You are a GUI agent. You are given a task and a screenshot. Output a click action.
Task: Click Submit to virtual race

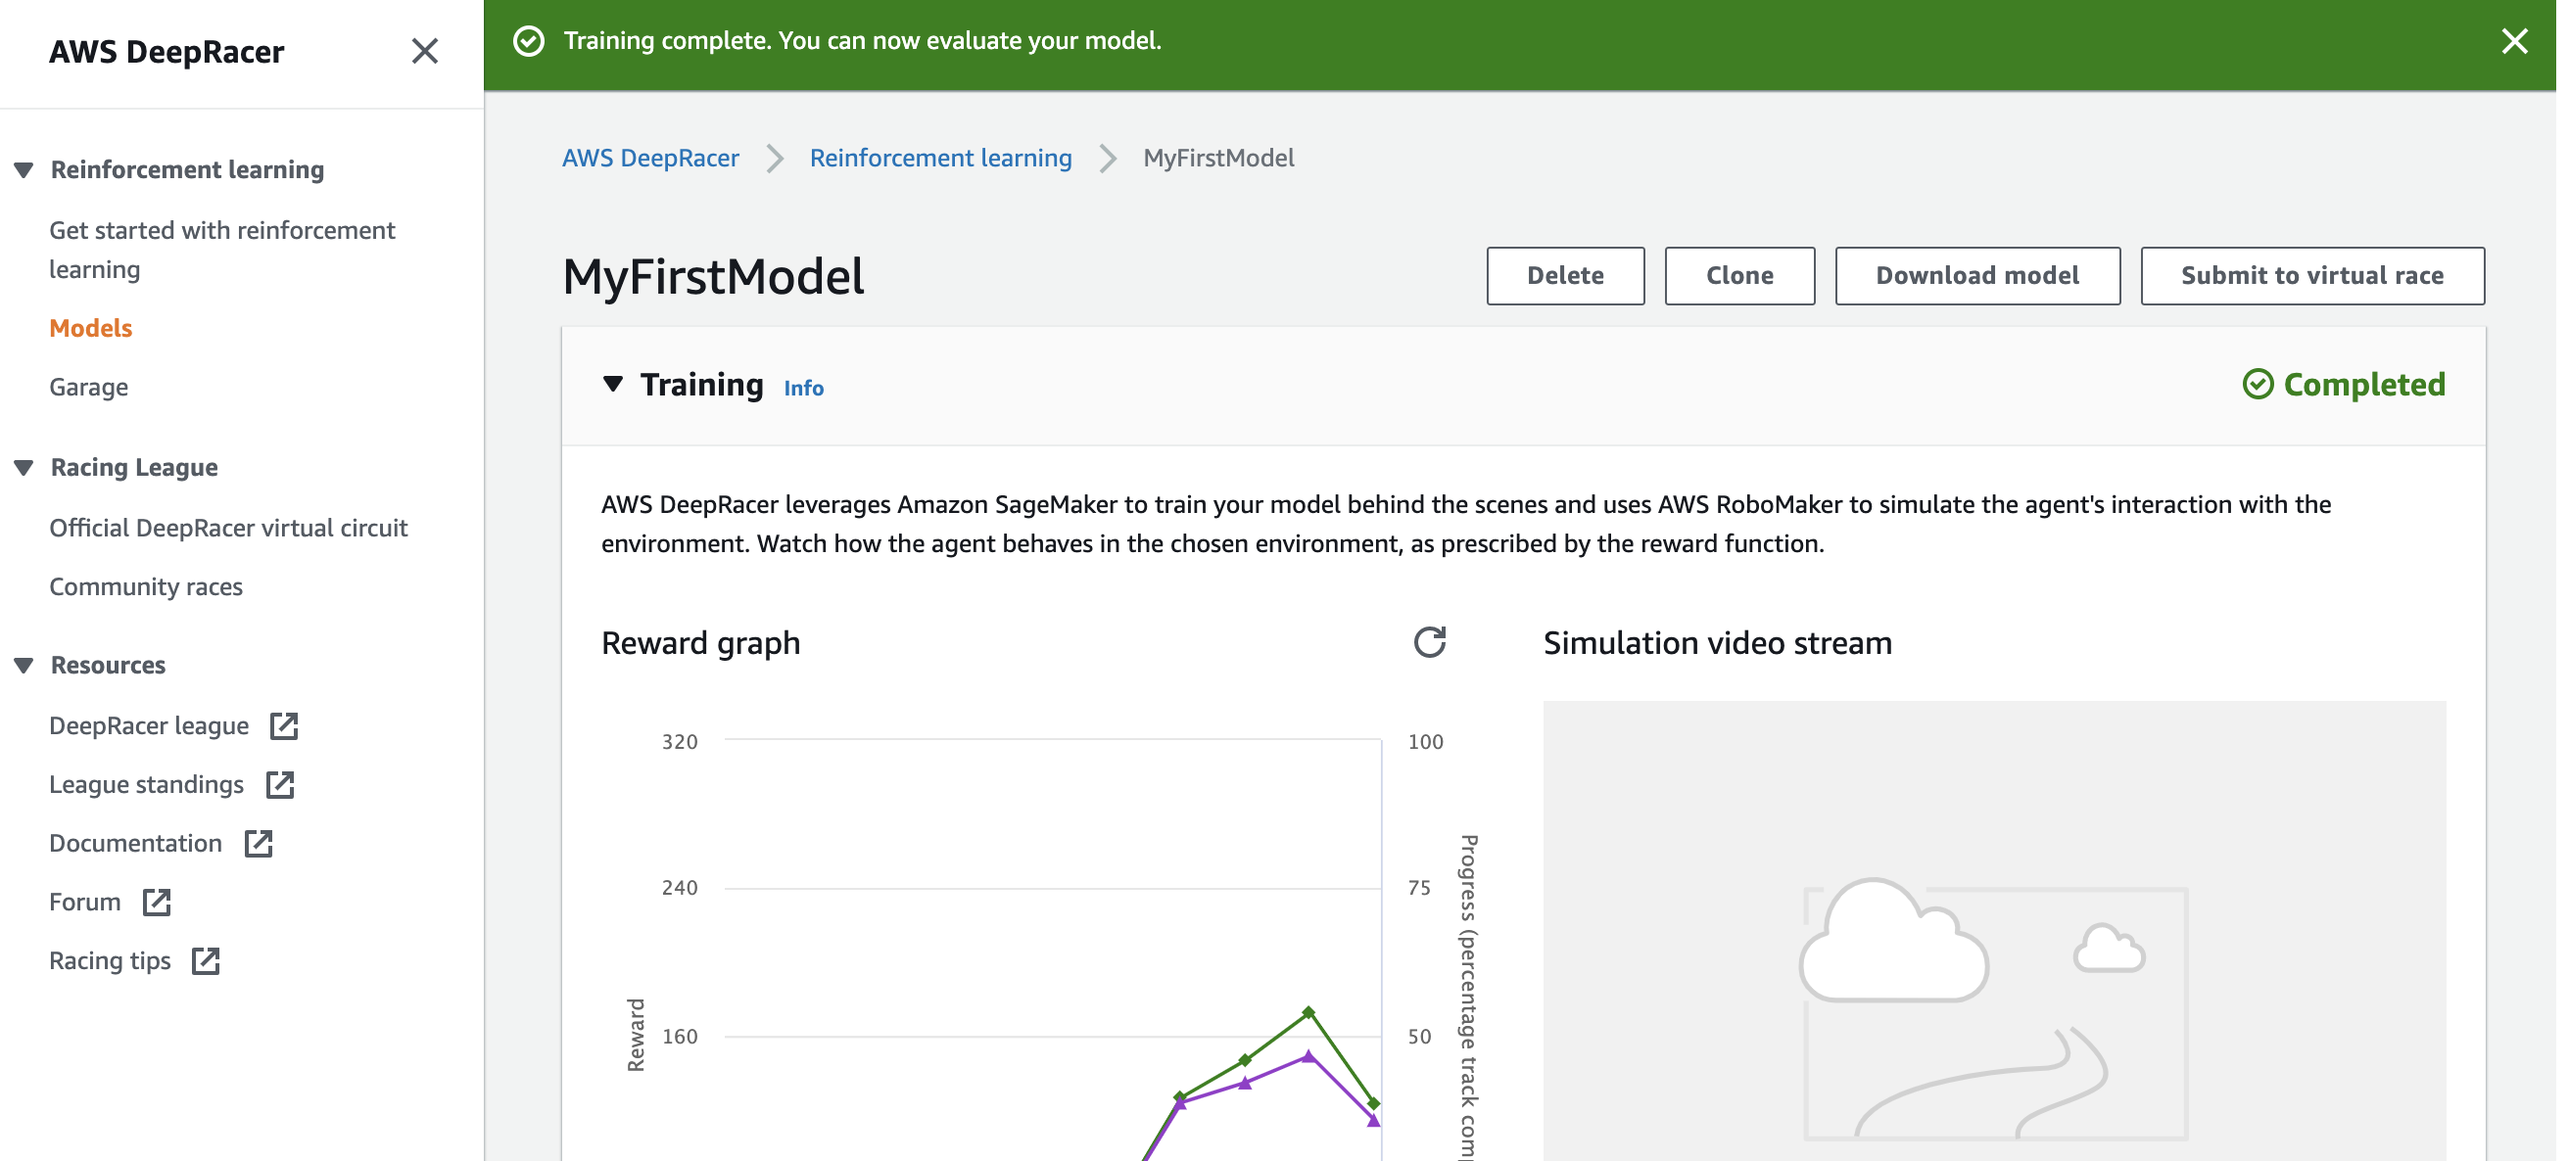[2310, 276]
